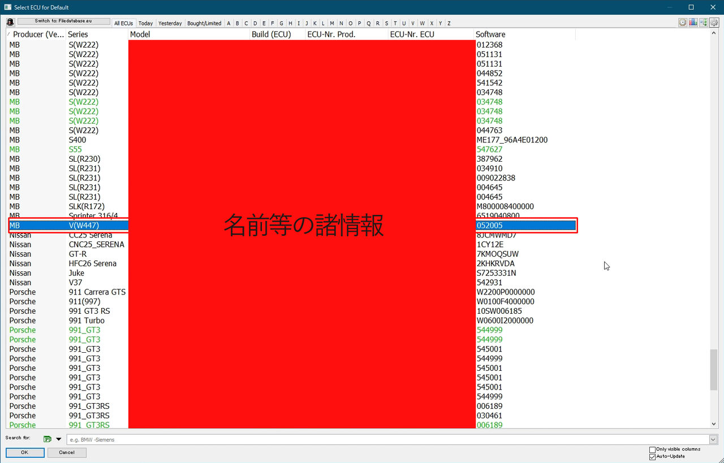Click the user profile icon near Switch button
Screen dimensions: 724x463
10,21
